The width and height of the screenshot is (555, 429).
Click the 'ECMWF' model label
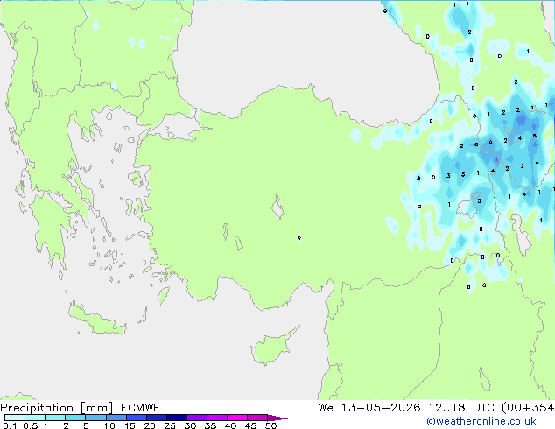141,408
